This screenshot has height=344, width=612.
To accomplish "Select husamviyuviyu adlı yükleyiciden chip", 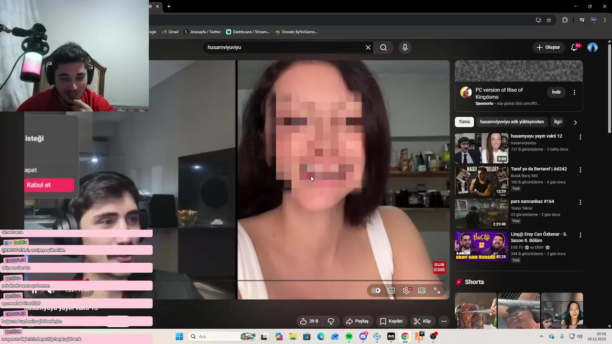I will coord(512,122).
